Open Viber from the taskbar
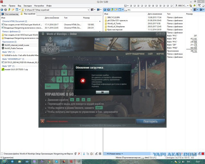205x164 pixels. (34, 162)
